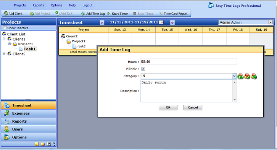Click the Easy Time Logs Professional logo
Screen dimensions: 277x150
(211, 5)
